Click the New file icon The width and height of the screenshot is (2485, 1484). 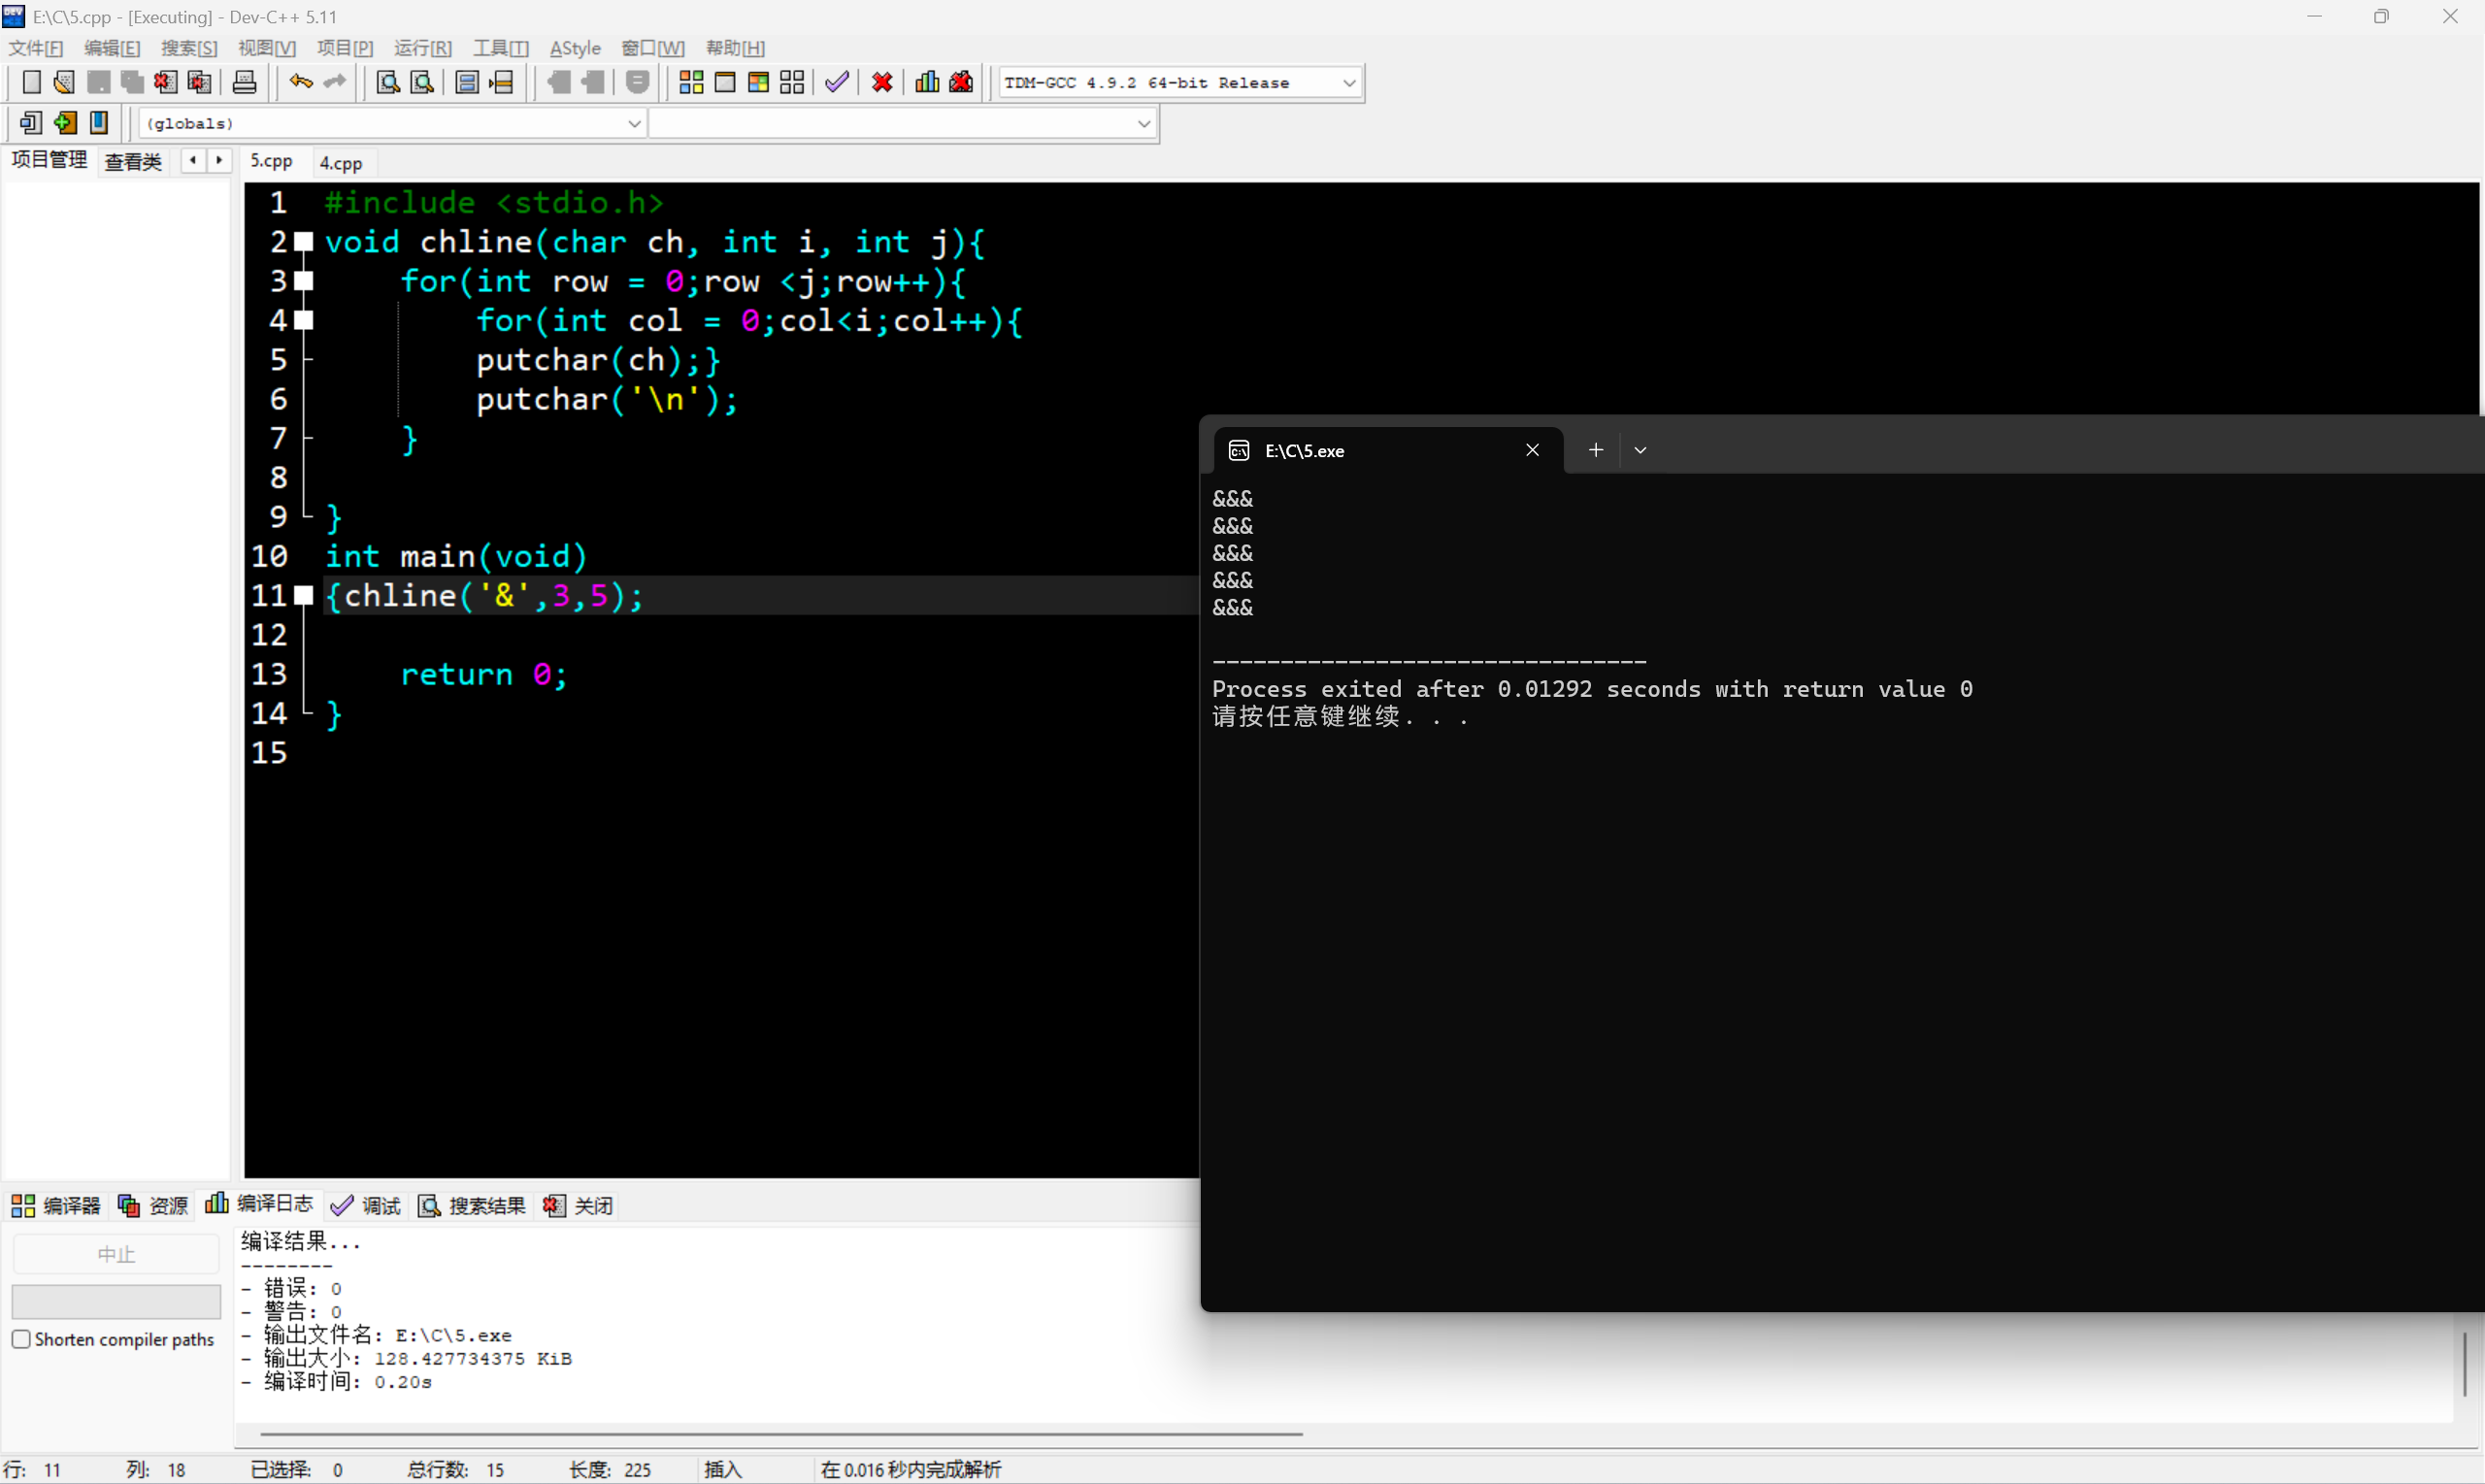(x=31, y=82)
